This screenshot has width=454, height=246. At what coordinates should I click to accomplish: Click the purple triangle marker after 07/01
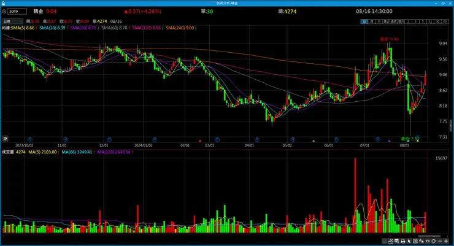point(390,140)
